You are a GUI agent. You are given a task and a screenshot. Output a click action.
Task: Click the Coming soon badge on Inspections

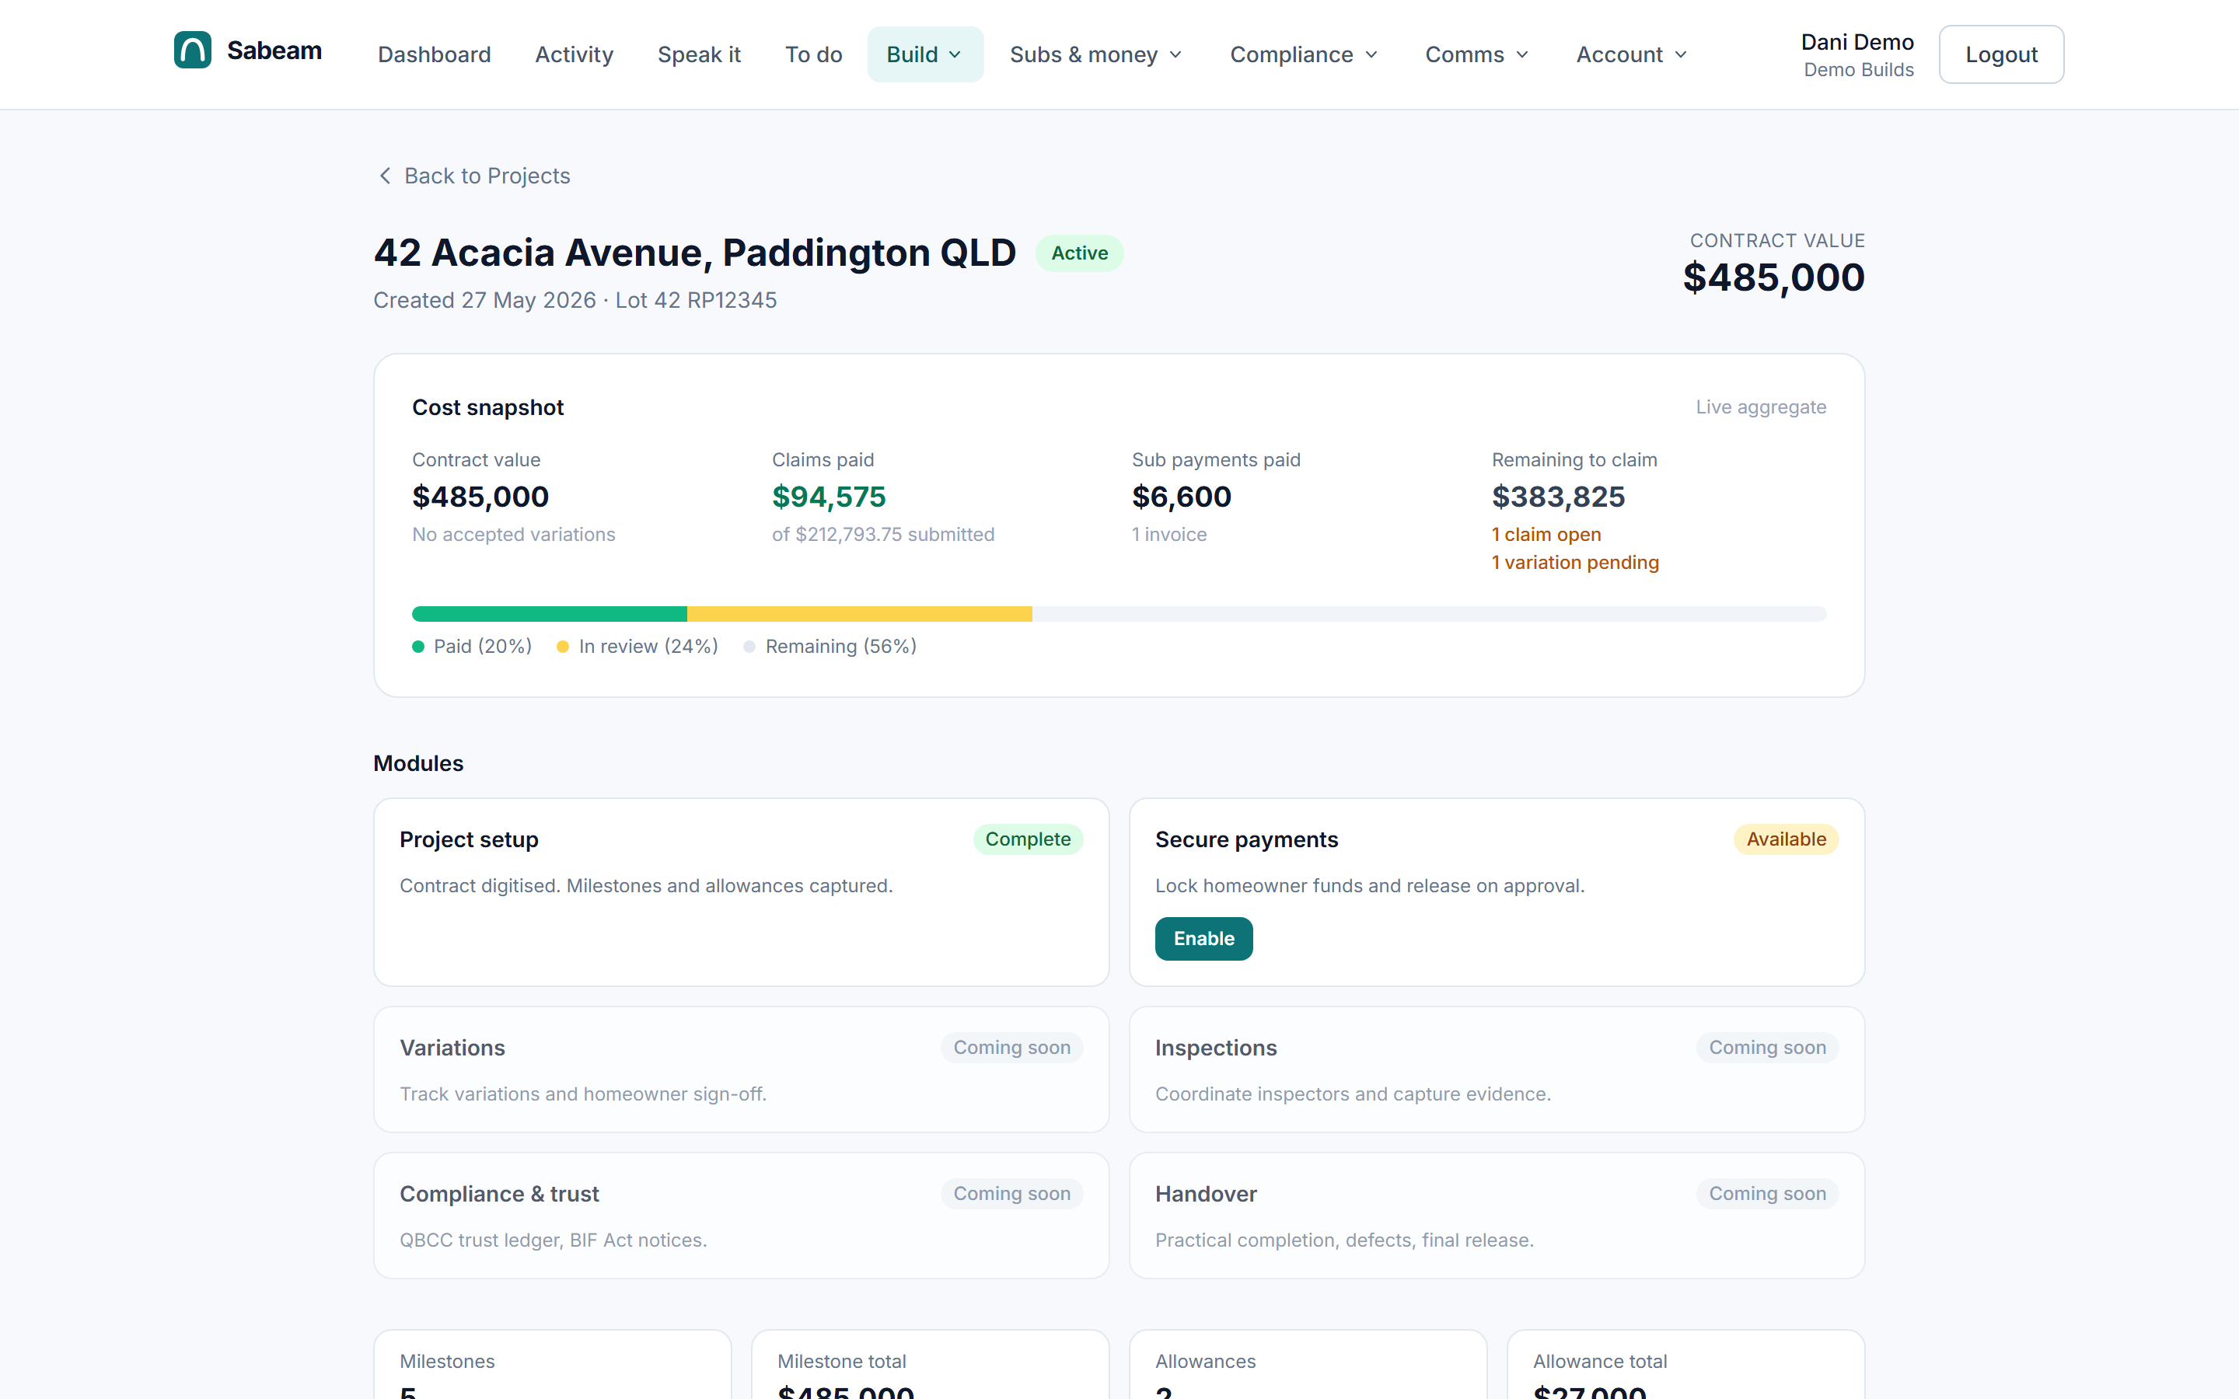coord(1767,1048)
